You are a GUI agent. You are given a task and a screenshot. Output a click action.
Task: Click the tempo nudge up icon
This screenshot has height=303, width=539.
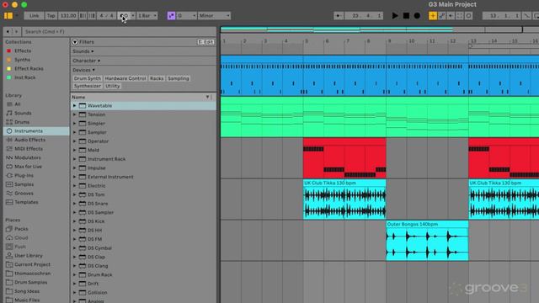tap(92, 15)
